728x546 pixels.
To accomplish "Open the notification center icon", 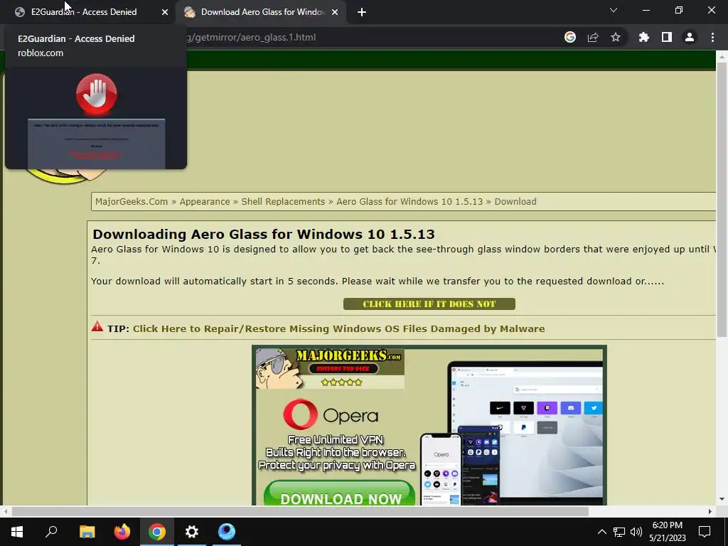I will [x=705, y=532].
